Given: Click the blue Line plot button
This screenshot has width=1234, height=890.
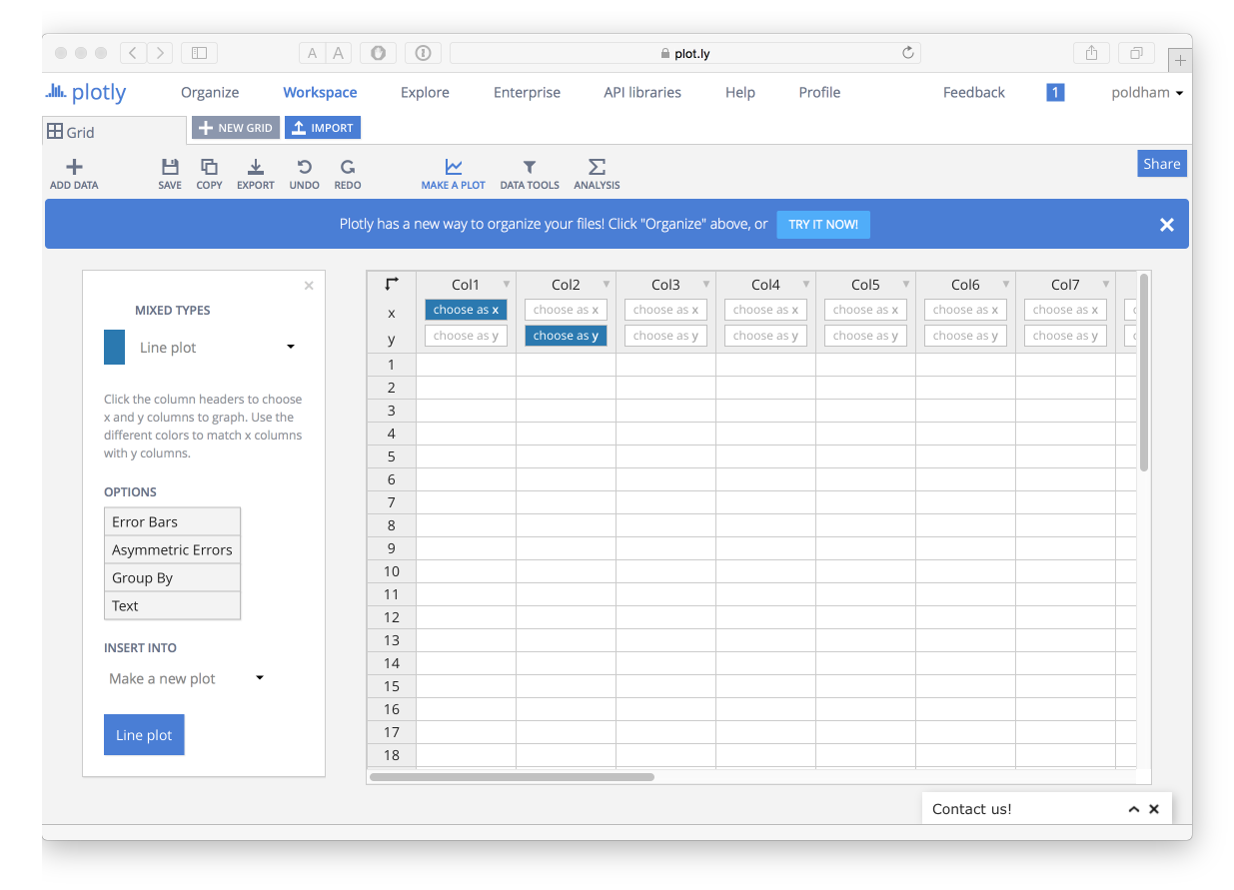Looking at the screenshot, I should pyautogui.click(x=144, y=735).
